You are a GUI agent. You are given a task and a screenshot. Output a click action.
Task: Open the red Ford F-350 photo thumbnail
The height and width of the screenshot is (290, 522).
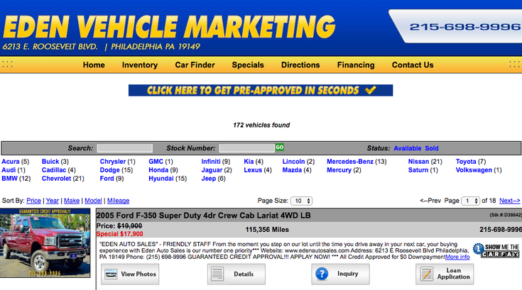coord(45,243)
